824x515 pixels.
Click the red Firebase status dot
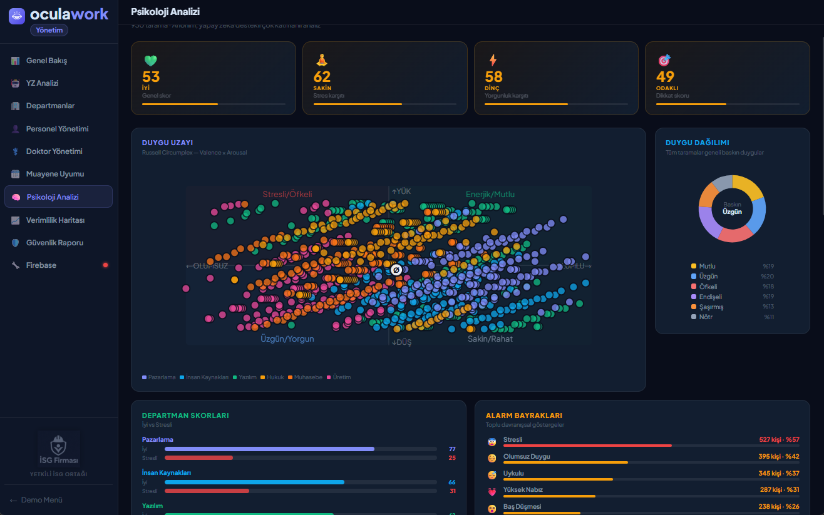point(105,265)
